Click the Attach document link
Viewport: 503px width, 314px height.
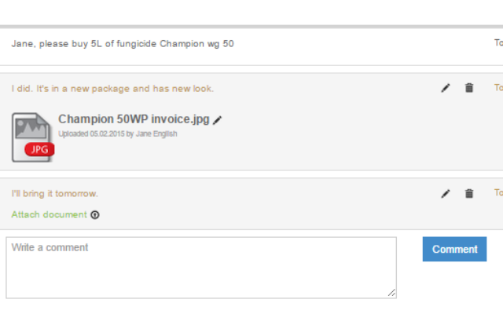[x=49, y=214]
